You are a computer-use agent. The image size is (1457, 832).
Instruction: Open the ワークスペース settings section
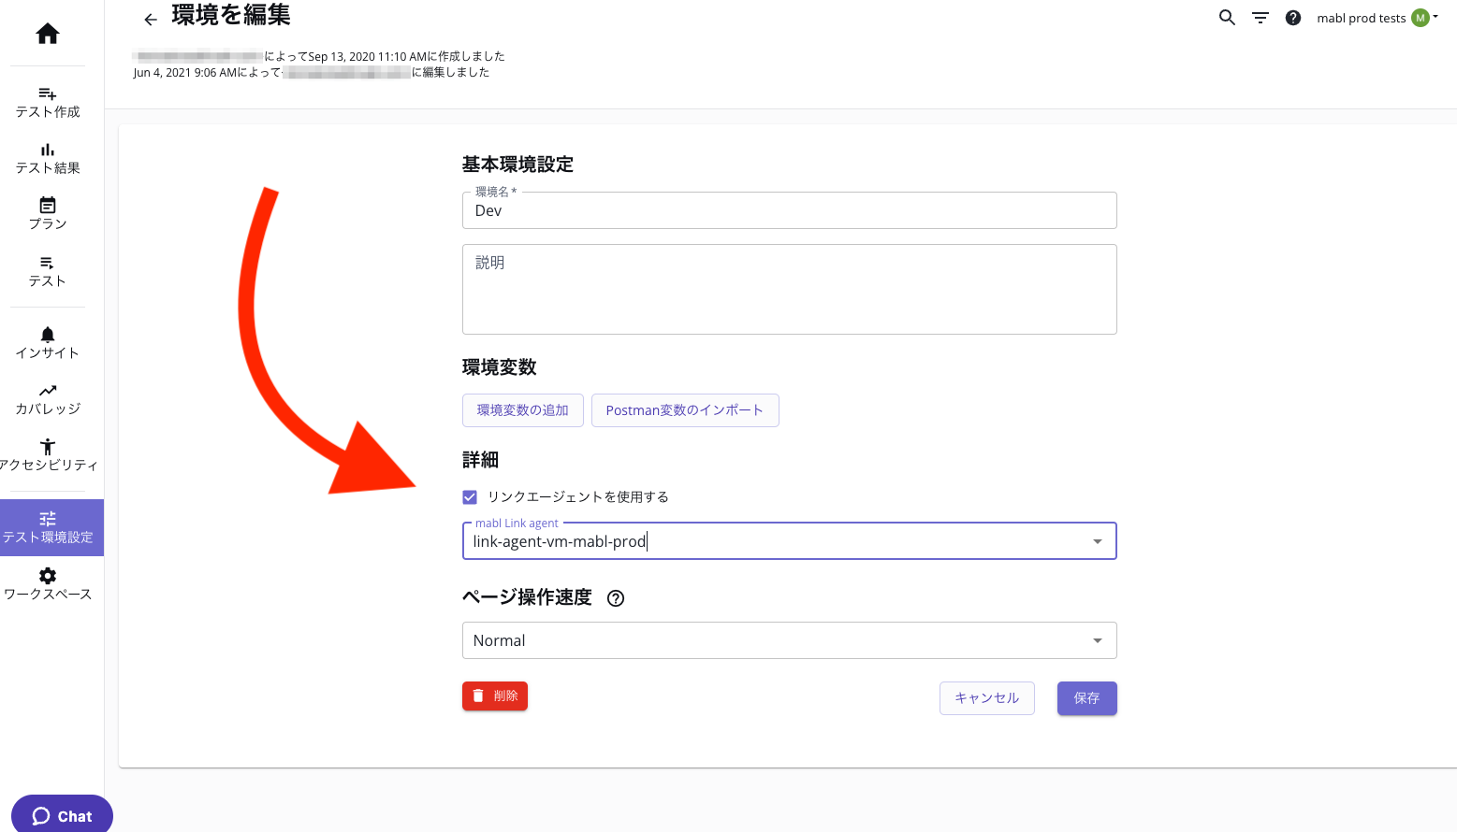pyautogui.click(x=47, y=583)
